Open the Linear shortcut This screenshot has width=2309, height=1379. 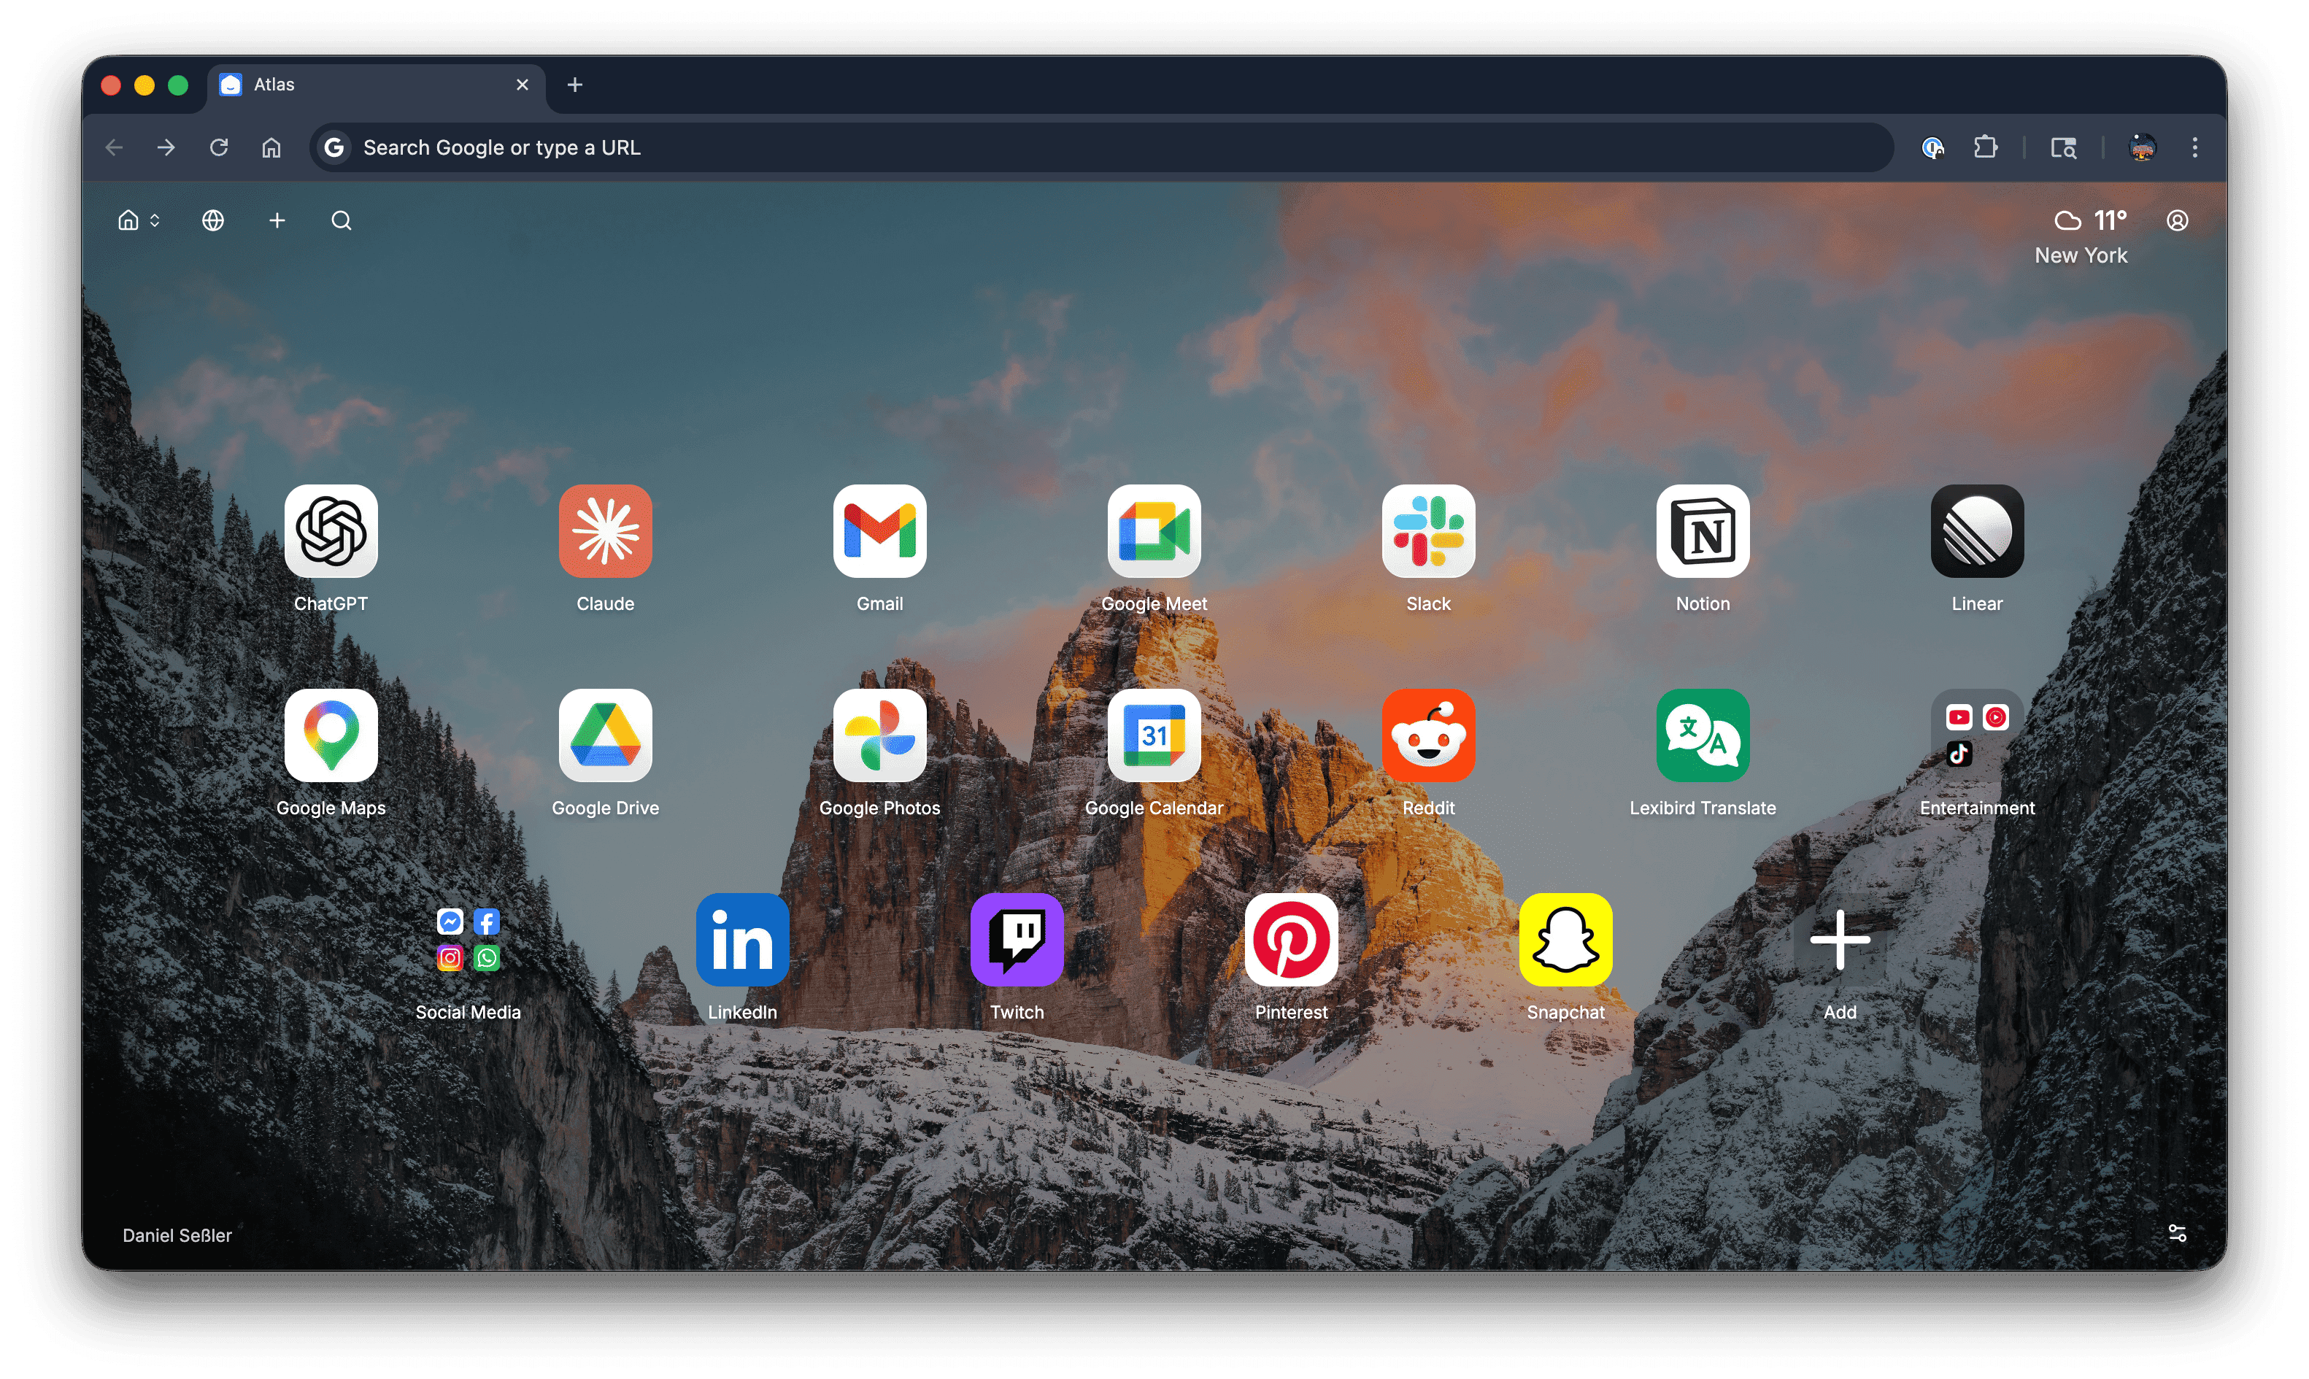click(x=1976, y=530)
